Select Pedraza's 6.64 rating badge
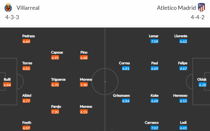This screenshot has width=210, height=131. pos(27,41)
